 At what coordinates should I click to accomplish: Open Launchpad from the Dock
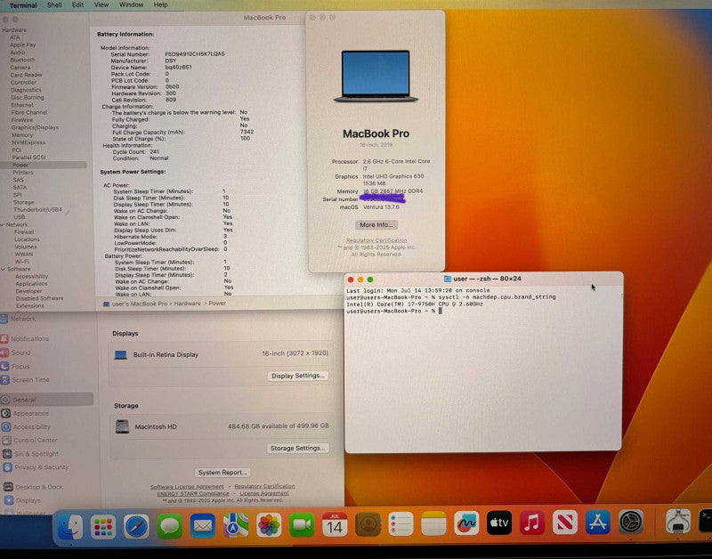coord(103,527)
